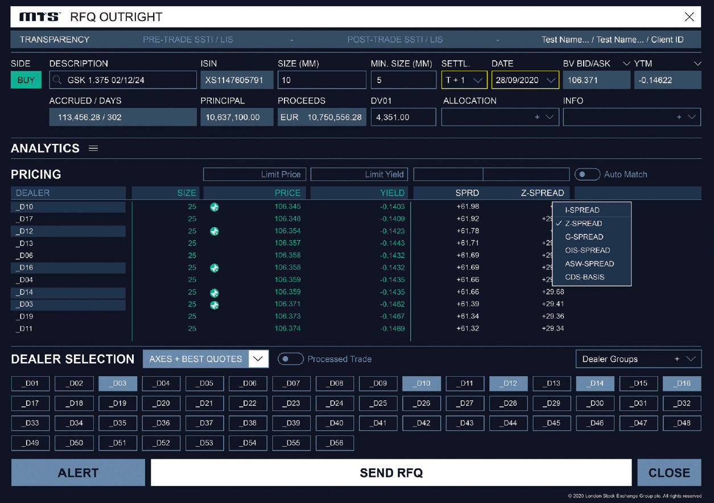Select dealer _D25 button
Screen dimensions: 714x503
pos(378,403)
